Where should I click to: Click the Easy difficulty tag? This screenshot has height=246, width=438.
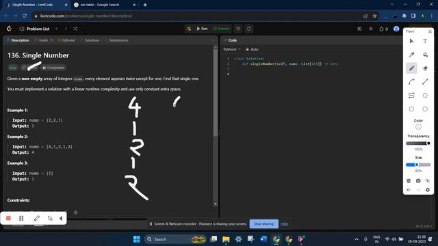click(13, 68)
